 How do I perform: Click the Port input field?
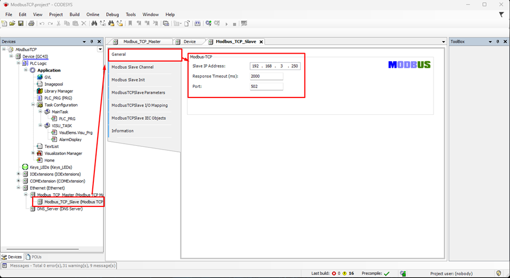(266, 86)
